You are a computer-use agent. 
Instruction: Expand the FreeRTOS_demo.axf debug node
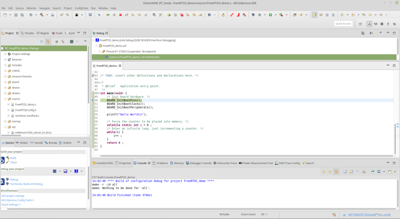pyautogui.click(x=97, y=46)
